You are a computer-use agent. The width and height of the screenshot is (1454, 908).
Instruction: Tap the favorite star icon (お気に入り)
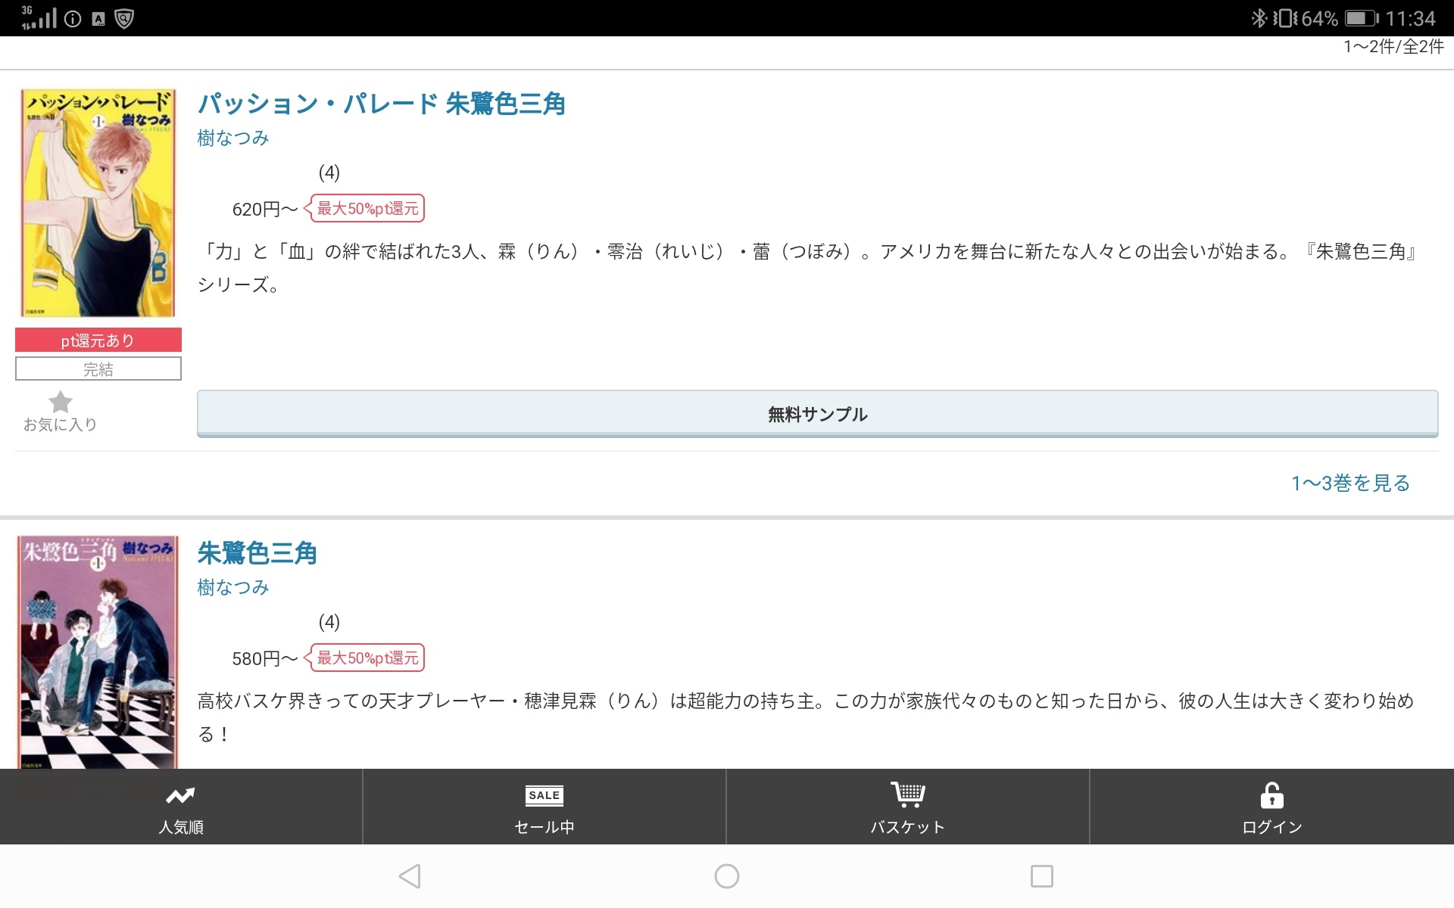click(x=60, y=402)
